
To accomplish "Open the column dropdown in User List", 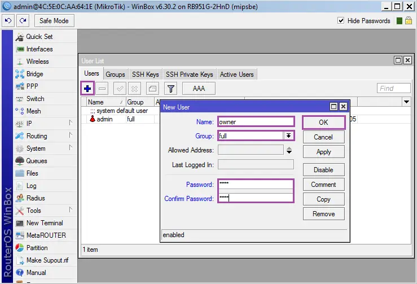I will (406, 102).
